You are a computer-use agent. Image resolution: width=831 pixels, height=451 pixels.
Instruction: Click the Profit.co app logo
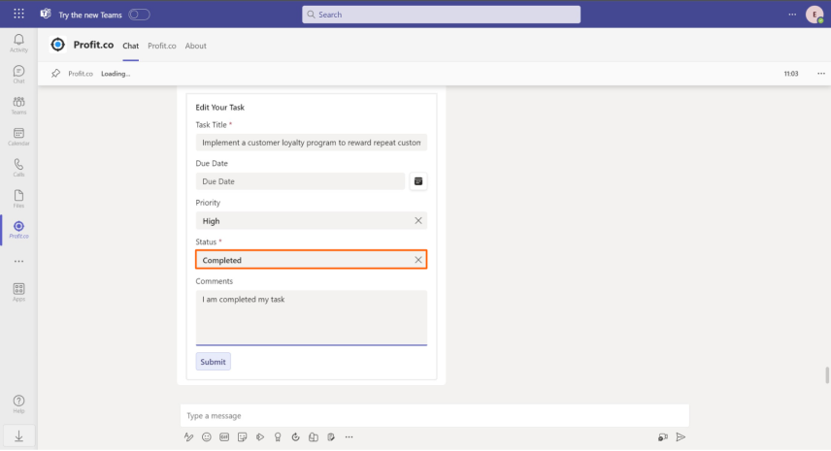coord(58,45)
